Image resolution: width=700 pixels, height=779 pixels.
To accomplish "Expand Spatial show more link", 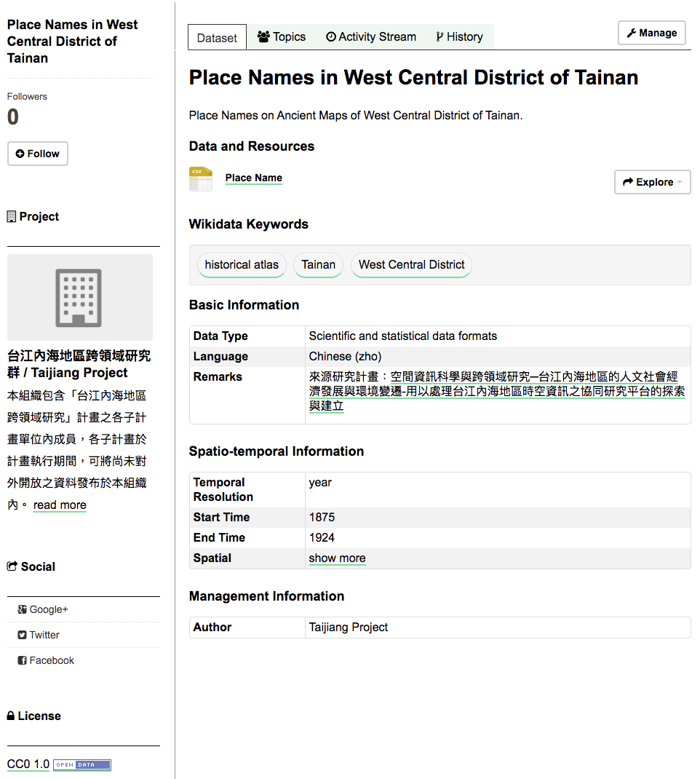I will point(337,558).
